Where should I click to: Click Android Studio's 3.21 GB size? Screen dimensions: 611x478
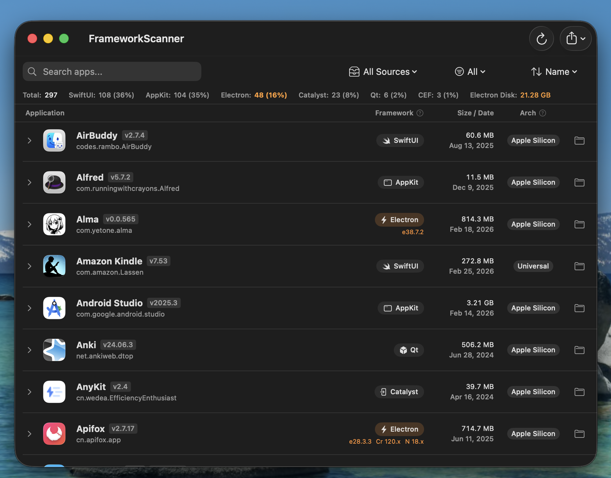pyautogui.click(x=480, y=303)
